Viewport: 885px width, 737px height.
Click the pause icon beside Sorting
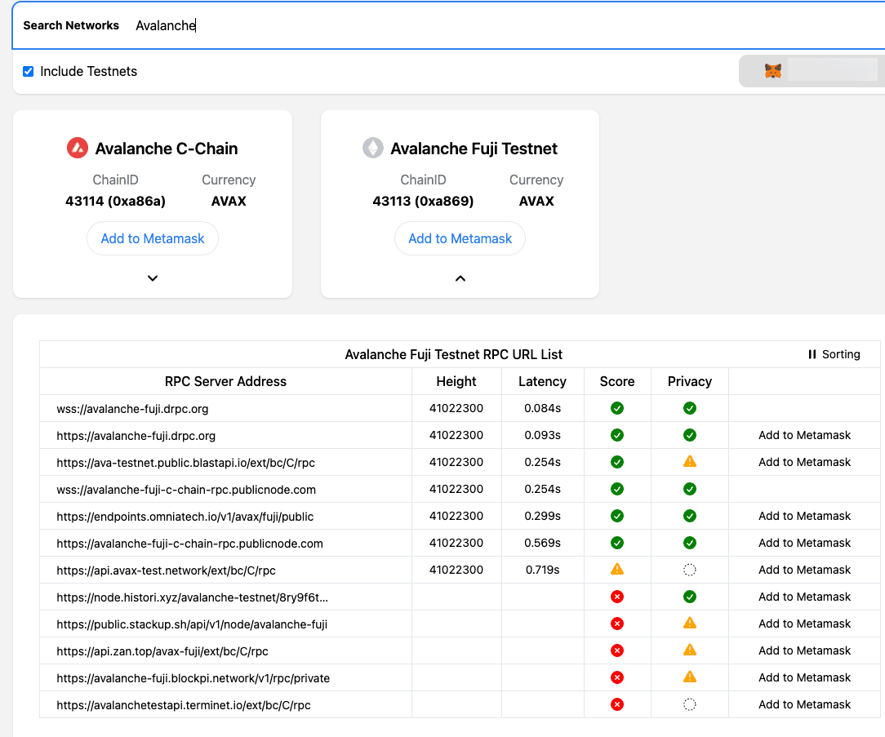(x=812, y=354)
